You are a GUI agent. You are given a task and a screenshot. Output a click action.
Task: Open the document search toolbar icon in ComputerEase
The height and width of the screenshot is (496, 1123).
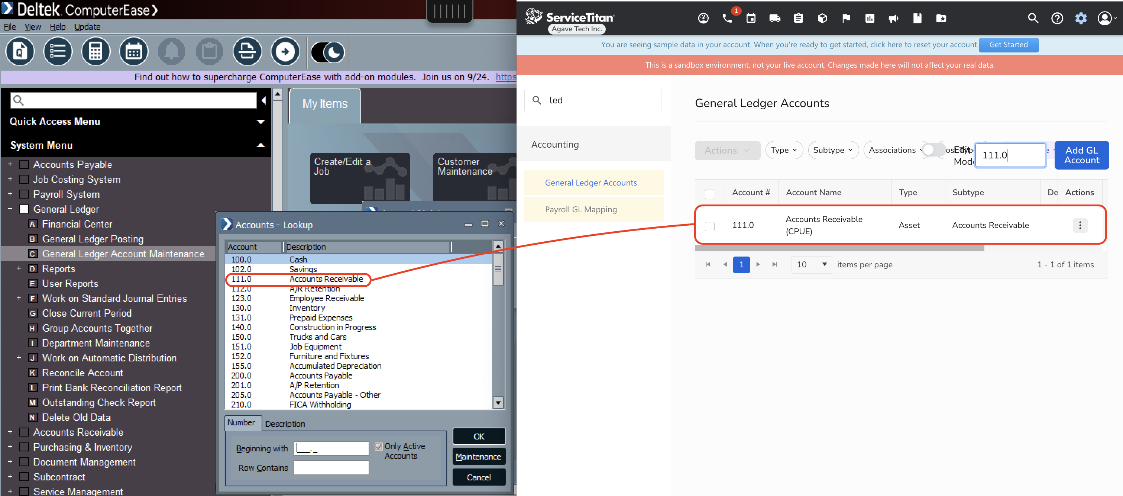(20, 51)
